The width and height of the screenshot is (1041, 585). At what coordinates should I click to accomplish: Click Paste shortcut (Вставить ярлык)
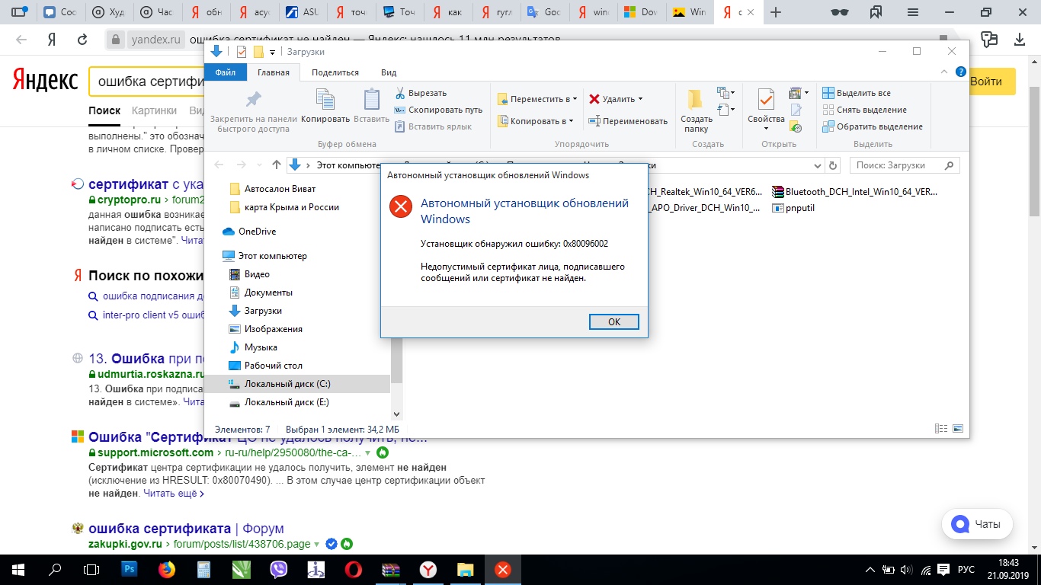tap(433, 126)
